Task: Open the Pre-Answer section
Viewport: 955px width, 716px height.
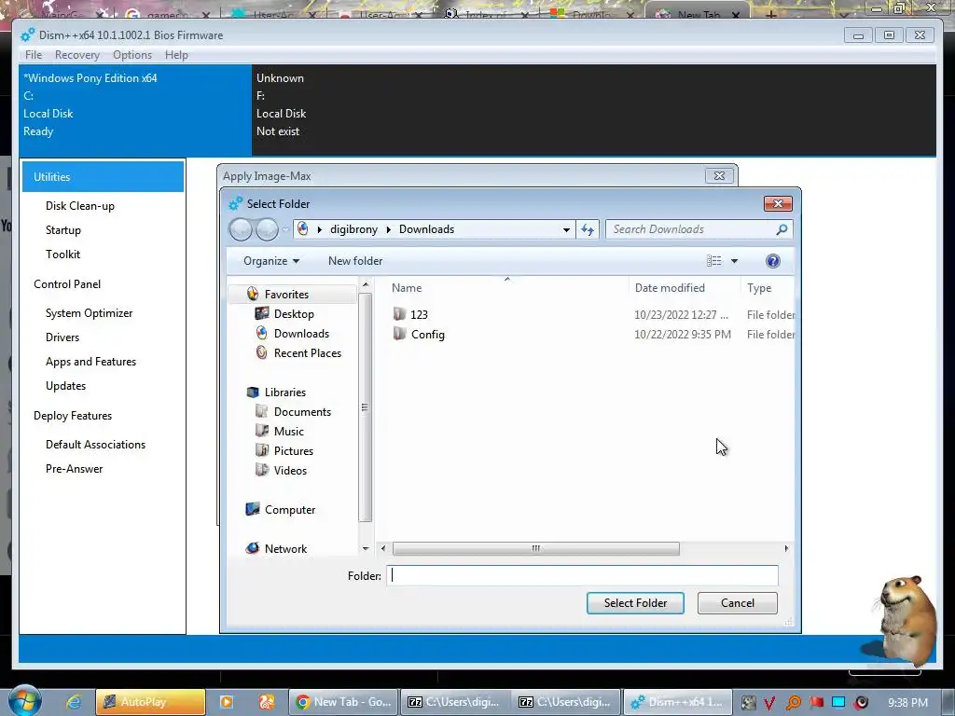Action: [75, 469]
